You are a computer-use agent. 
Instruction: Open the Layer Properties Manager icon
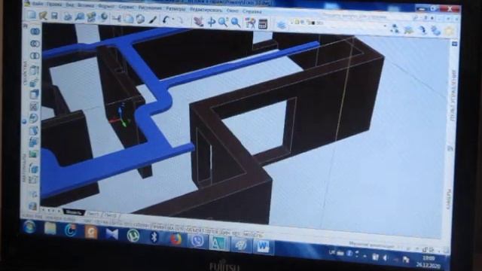pos(281,25)
